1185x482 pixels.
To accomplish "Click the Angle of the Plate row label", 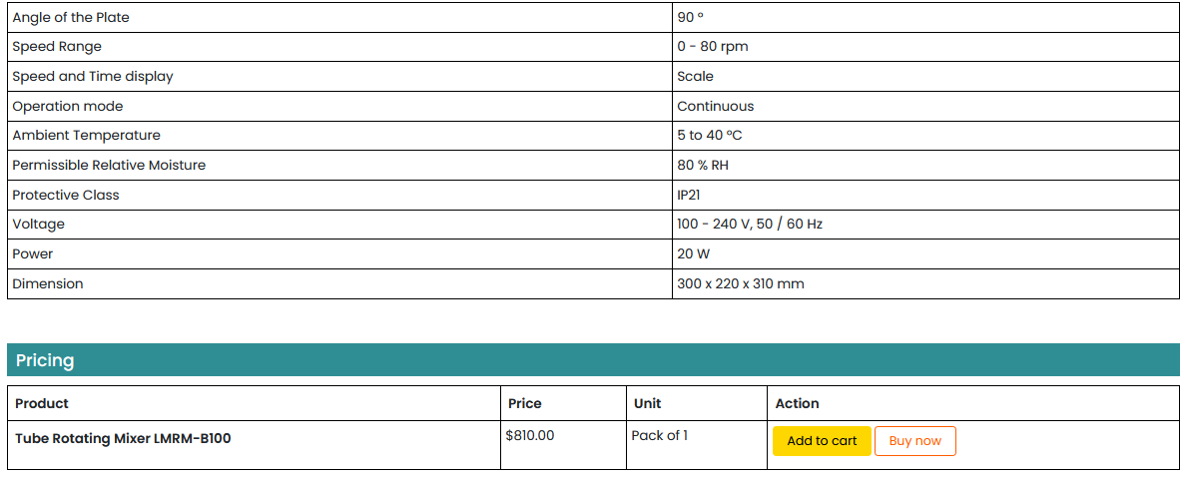I will (x=71, y=18).
